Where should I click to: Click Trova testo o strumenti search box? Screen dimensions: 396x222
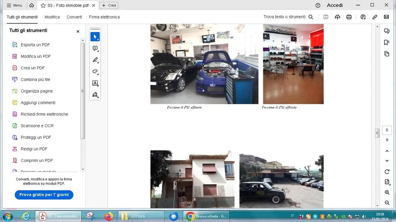(288, 17)
